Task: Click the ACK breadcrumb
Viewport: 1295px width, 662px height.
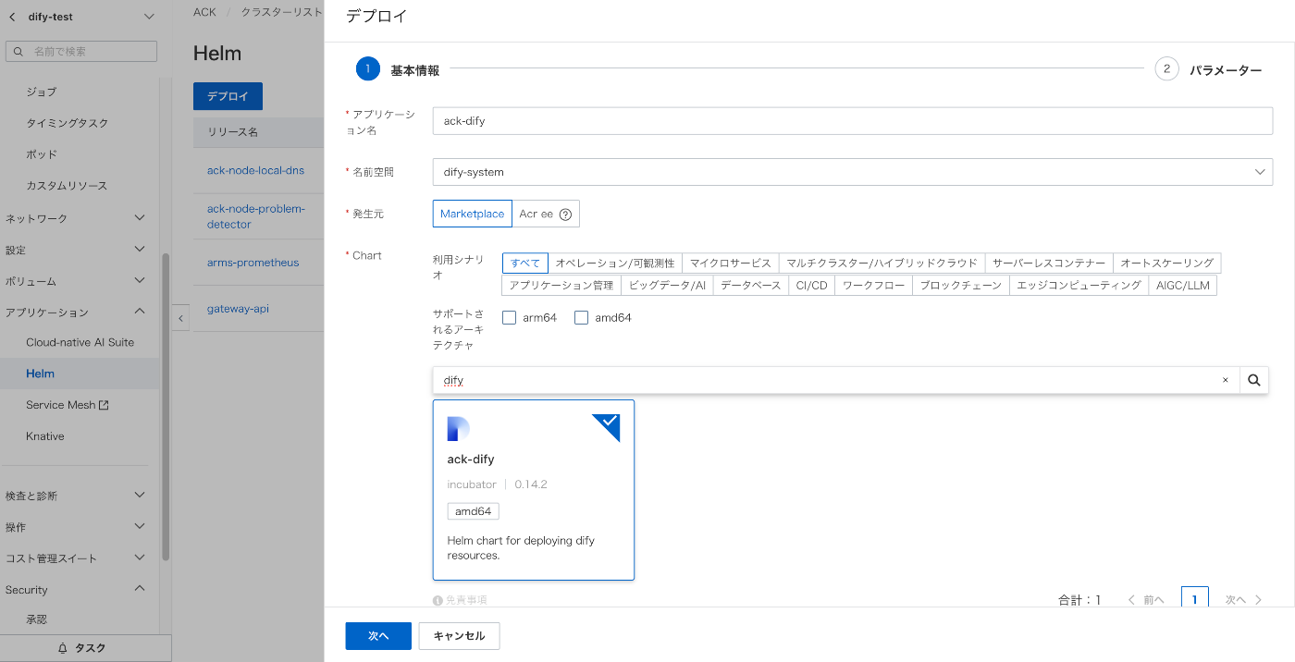Action: pyautogui.click(x=203, y=12)
